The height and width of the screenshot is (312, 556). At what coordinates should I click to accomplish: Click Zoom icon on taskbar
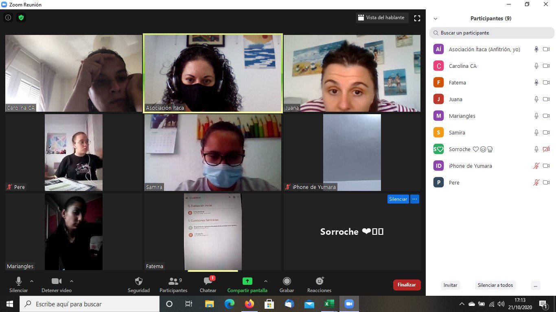[x=349, y=304]
